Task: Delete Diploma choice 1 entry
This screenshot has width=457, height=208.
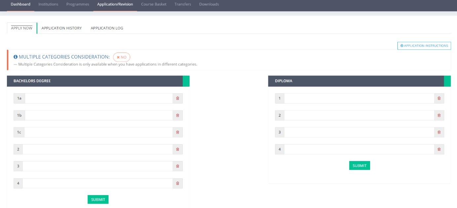Action: [439, 99]
